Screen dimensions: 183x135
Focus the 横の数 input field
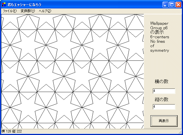click(164, 91)
